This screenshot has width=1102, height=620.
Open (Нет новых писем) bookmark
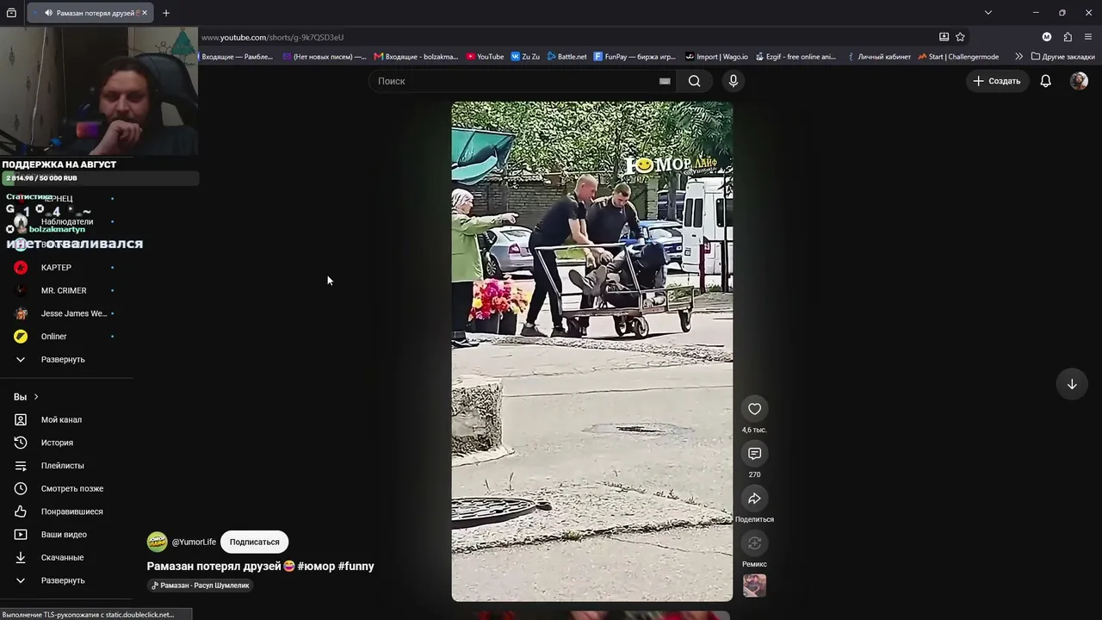pyautogui.click(x=324, y=57)
